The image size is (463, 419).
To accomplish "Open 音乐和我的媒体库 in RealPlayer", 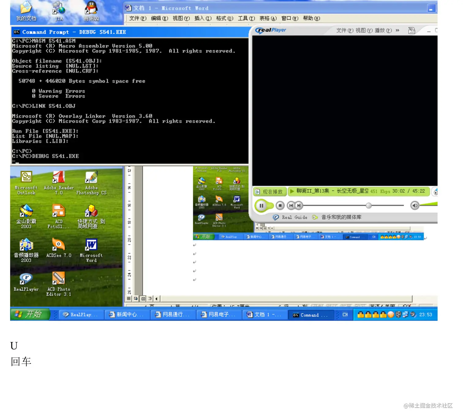I will pyautogui.click(x=337, y=217).
